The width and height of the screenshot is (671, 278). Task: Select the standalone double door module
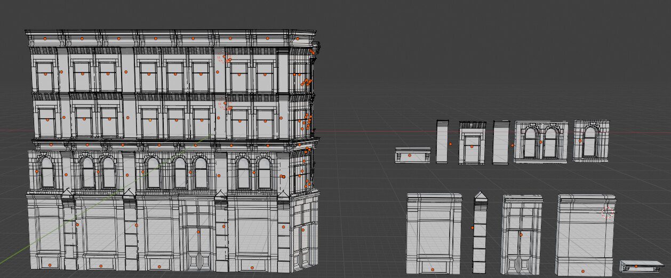coord(522,234)
